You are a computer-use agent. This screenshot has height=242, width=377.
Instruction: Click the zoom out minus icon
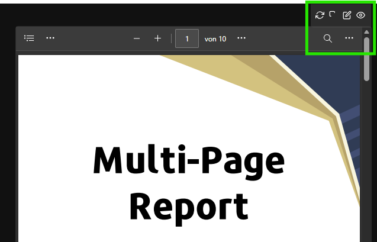tap(137, 38)
